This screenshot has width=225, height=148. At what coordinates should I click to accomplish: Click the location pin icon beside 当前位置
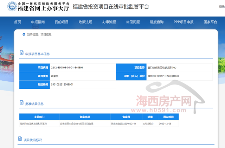24,34
